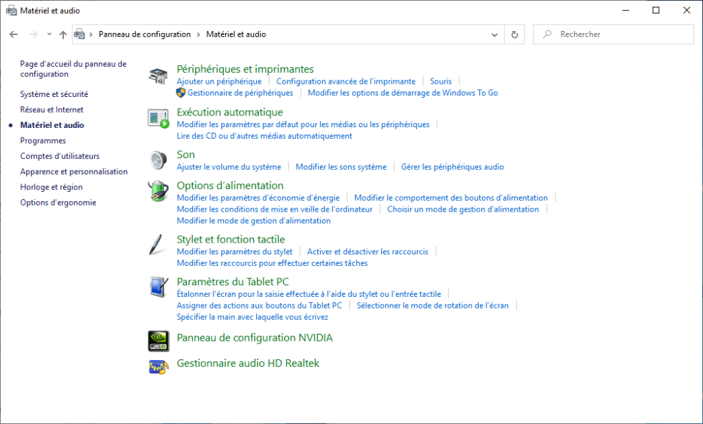Open Ajuster le volume du système
Viewport: 703px width, 424px height.
(228, 166)
